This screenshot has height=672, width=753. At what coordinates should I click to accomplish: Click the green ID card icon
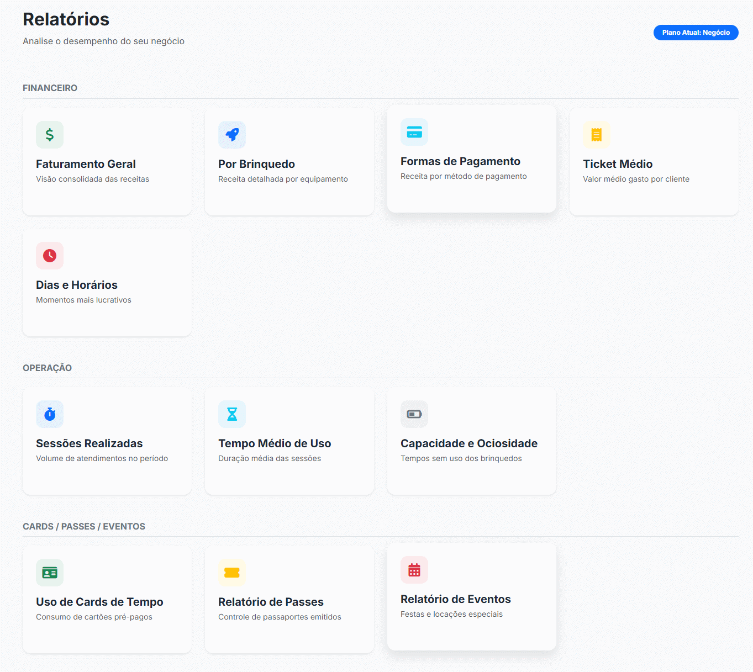tap(50, 573)
